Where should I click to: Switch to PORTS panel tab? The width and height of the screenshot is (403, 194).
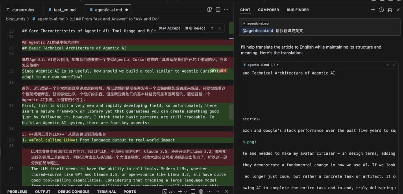point(130,191)
